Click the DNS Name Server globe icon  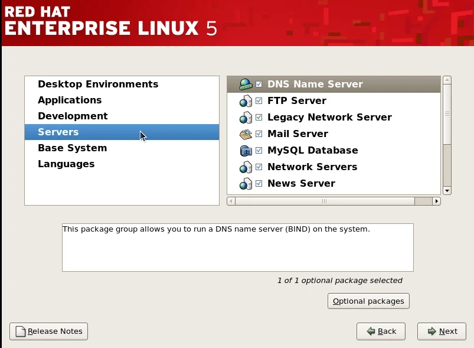click(246, 84)
